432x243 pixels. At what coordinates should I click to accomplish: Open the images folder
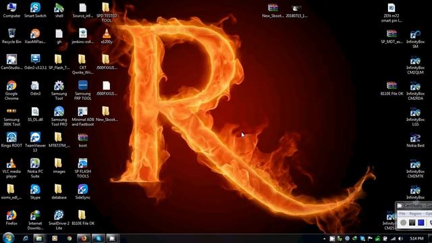coord(59,166)
